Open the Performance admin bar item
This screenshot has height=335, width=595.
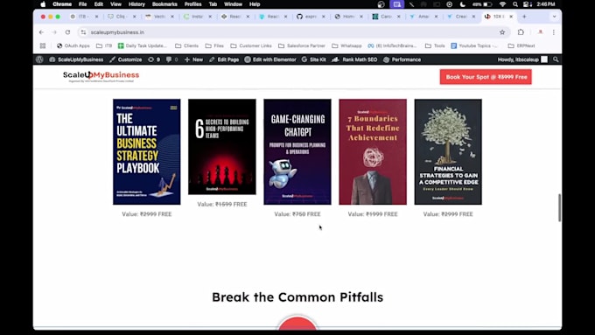coord(402,59)
